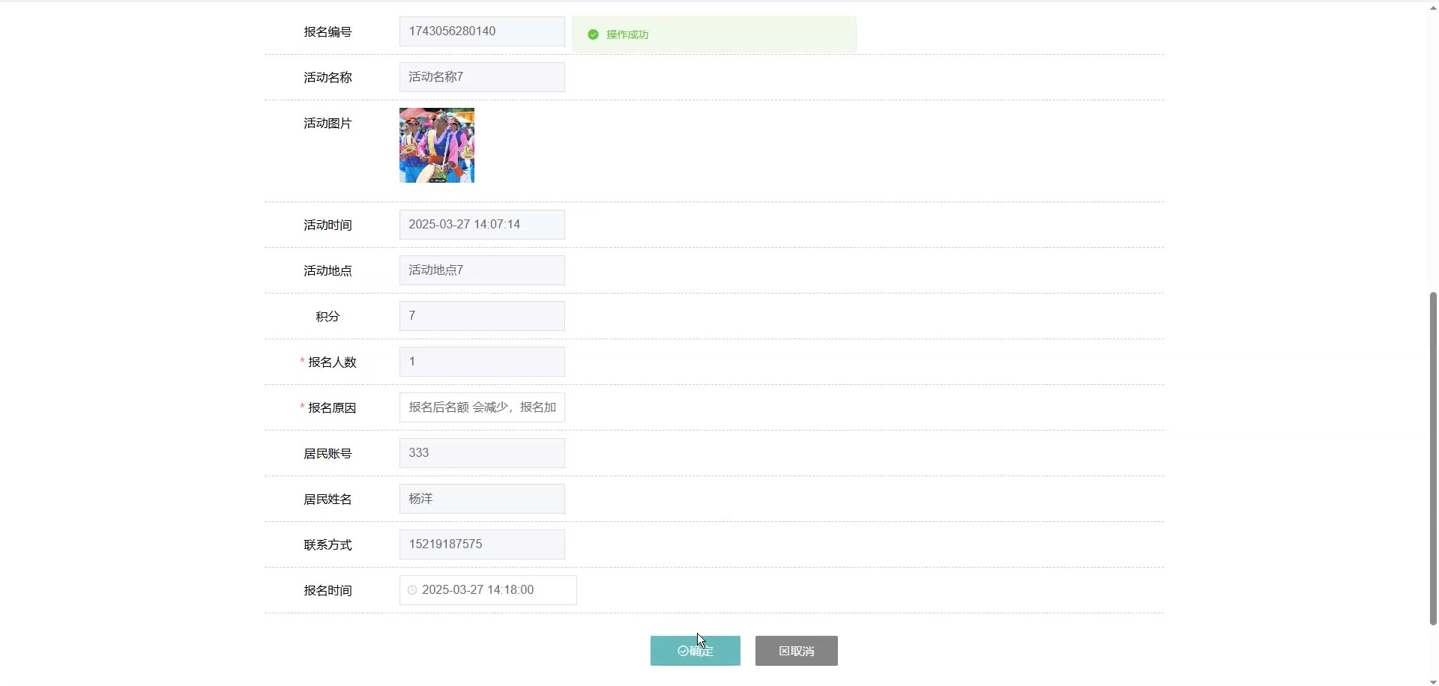Viewport: 1439px width, 686px height.
Task: Cancel the form with 取消 button
Action: (x=797, y=651)
